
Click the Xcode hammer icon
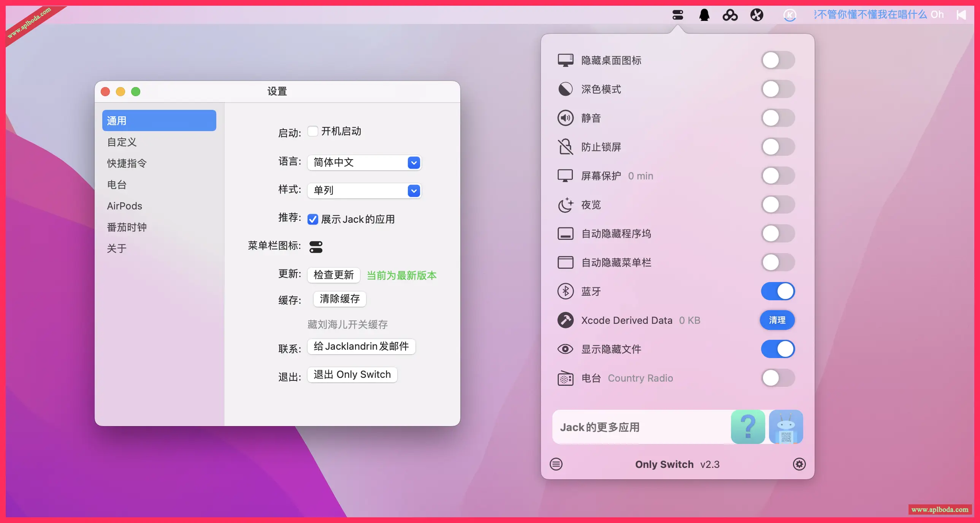565,320
